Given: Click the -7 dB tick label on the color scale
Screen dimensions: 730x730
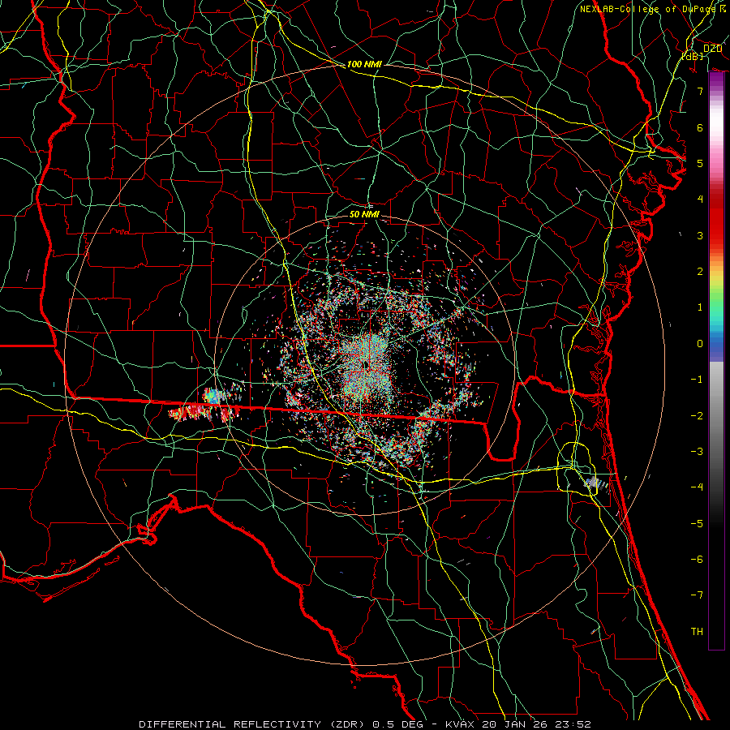Looking at the screenshot, I should (x=697, y=595).
